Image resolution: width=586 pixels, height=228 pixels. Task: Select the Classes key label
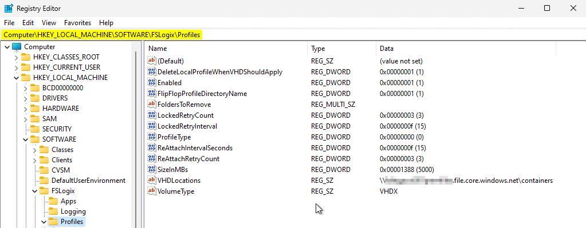tap(62, 150)
